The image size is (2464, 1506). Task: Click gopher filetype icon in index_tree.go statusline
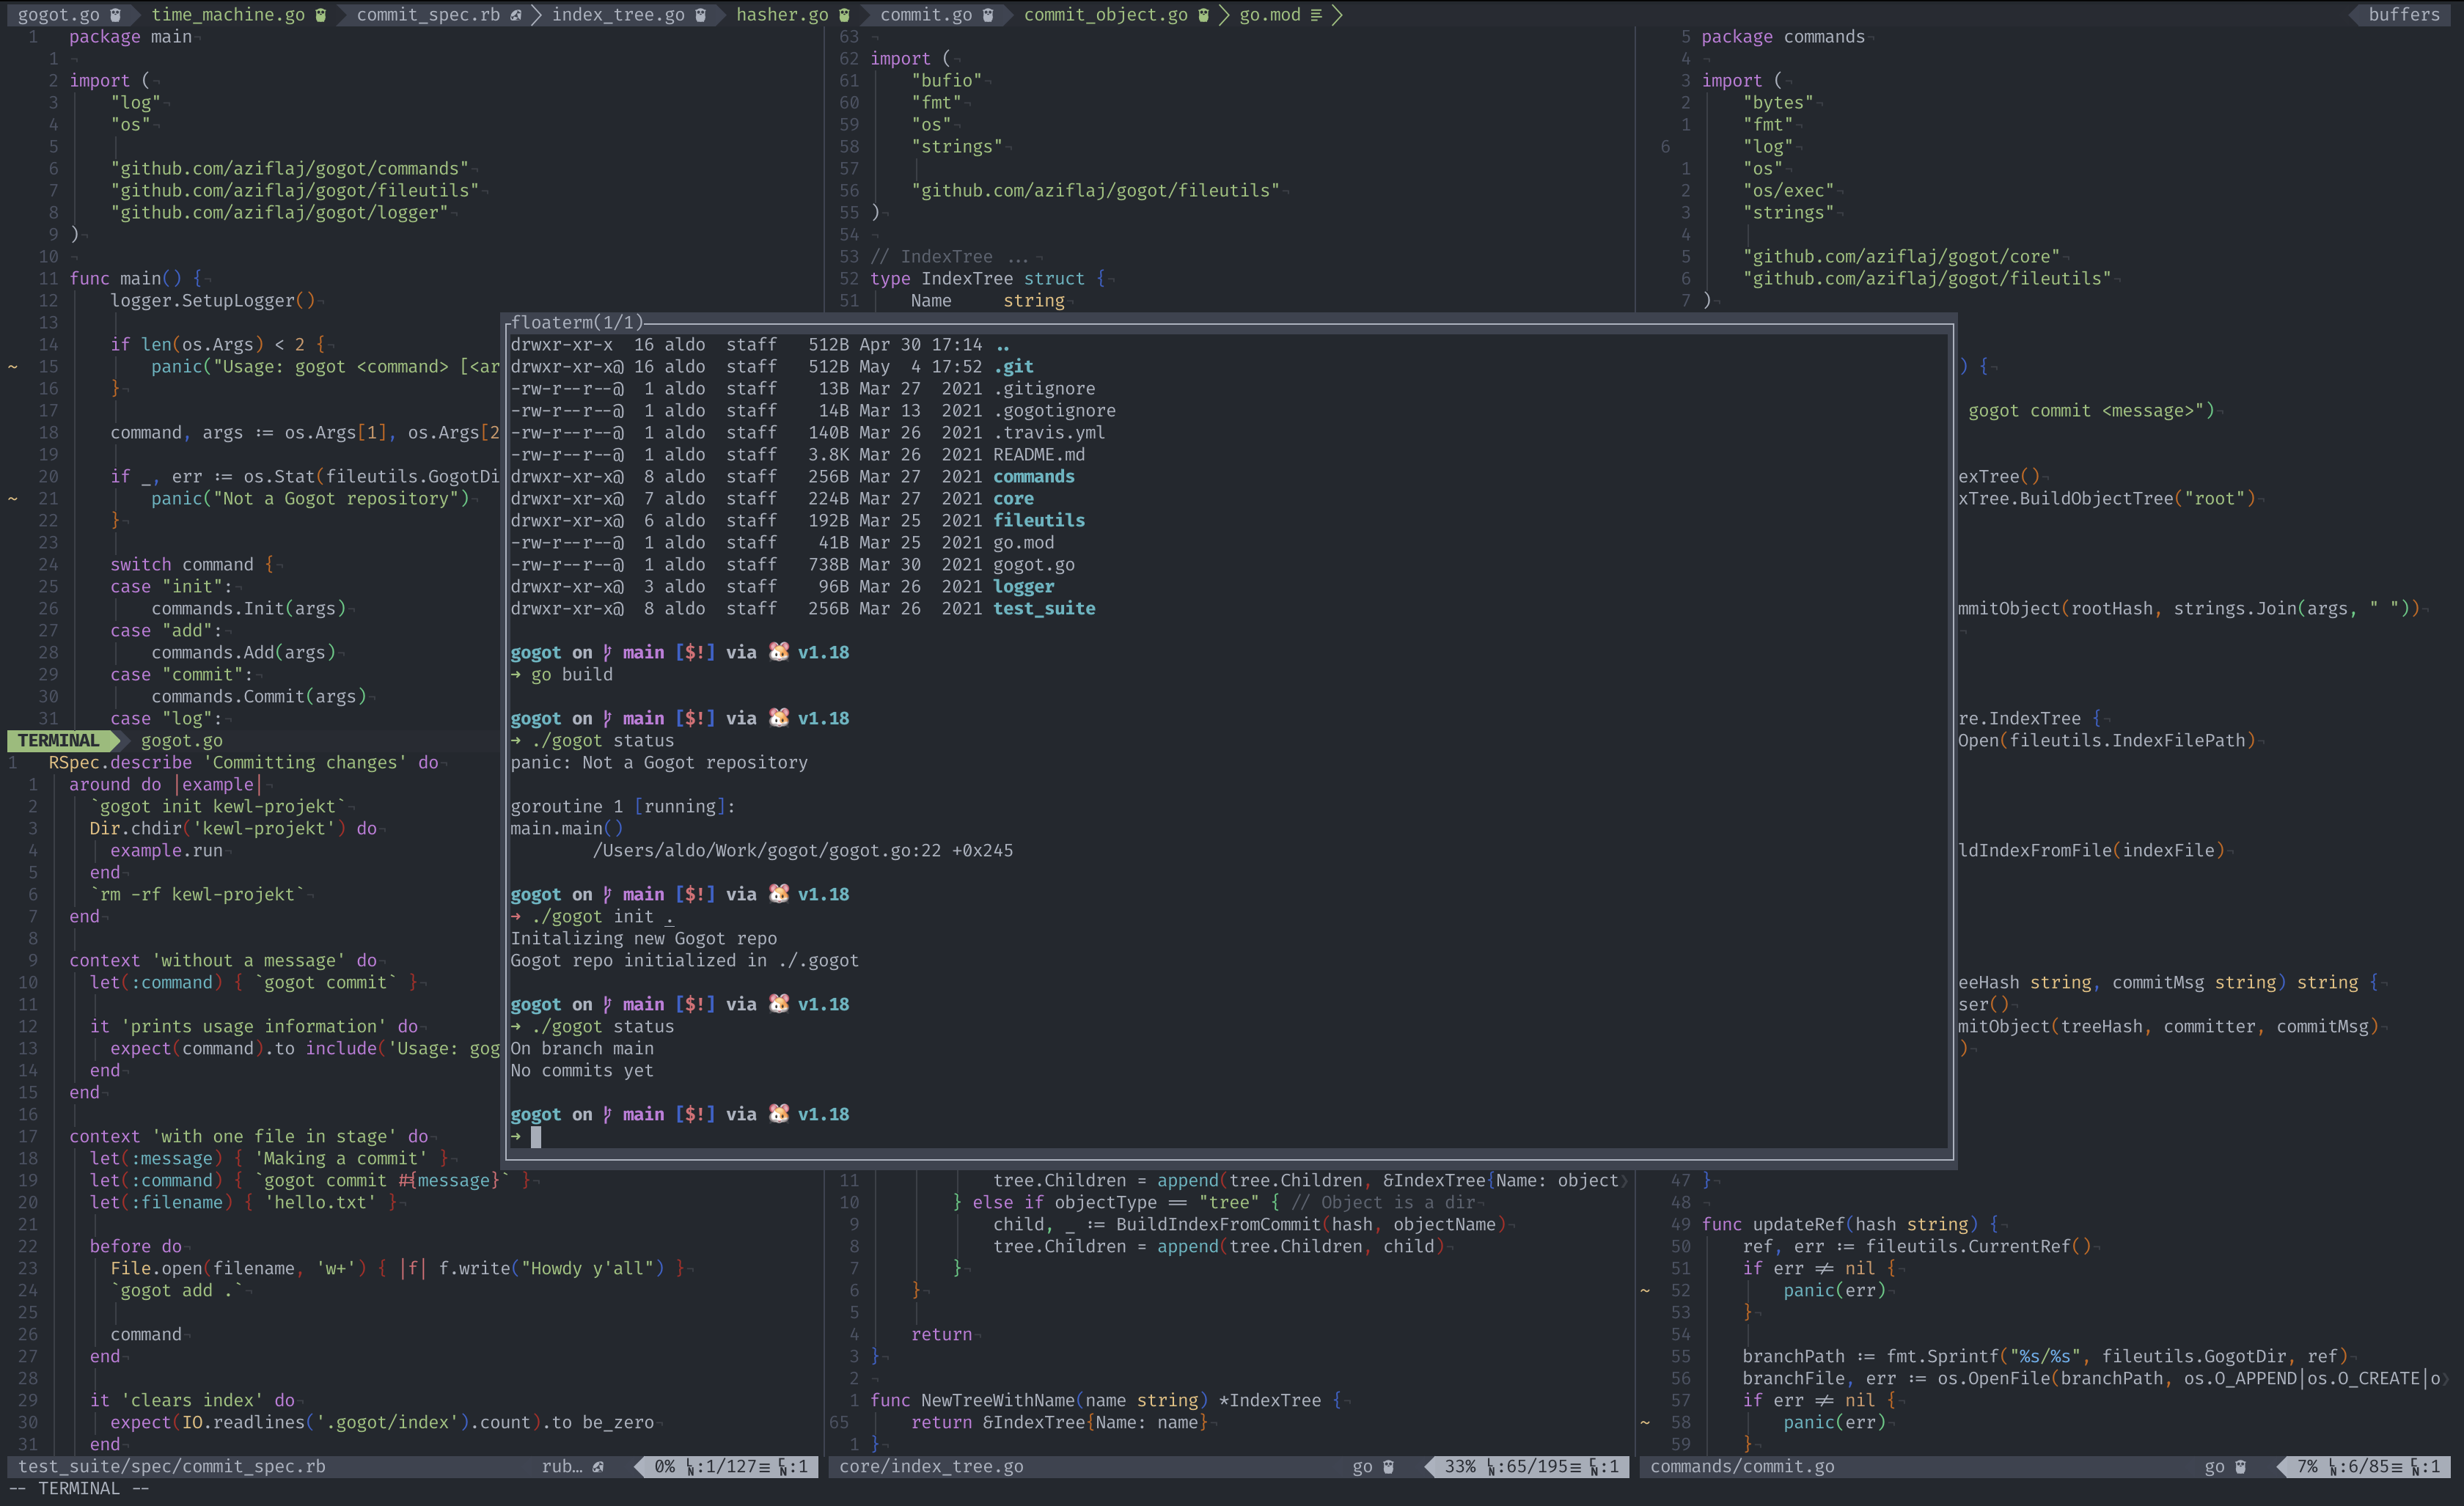click(1388, 1466)
